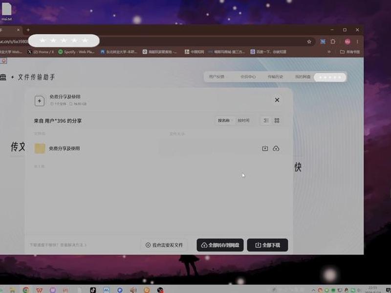The width and height of the screenshot is (391, 293).
Task: Click the 文件传输助手 page title
Action: (36, 77)
